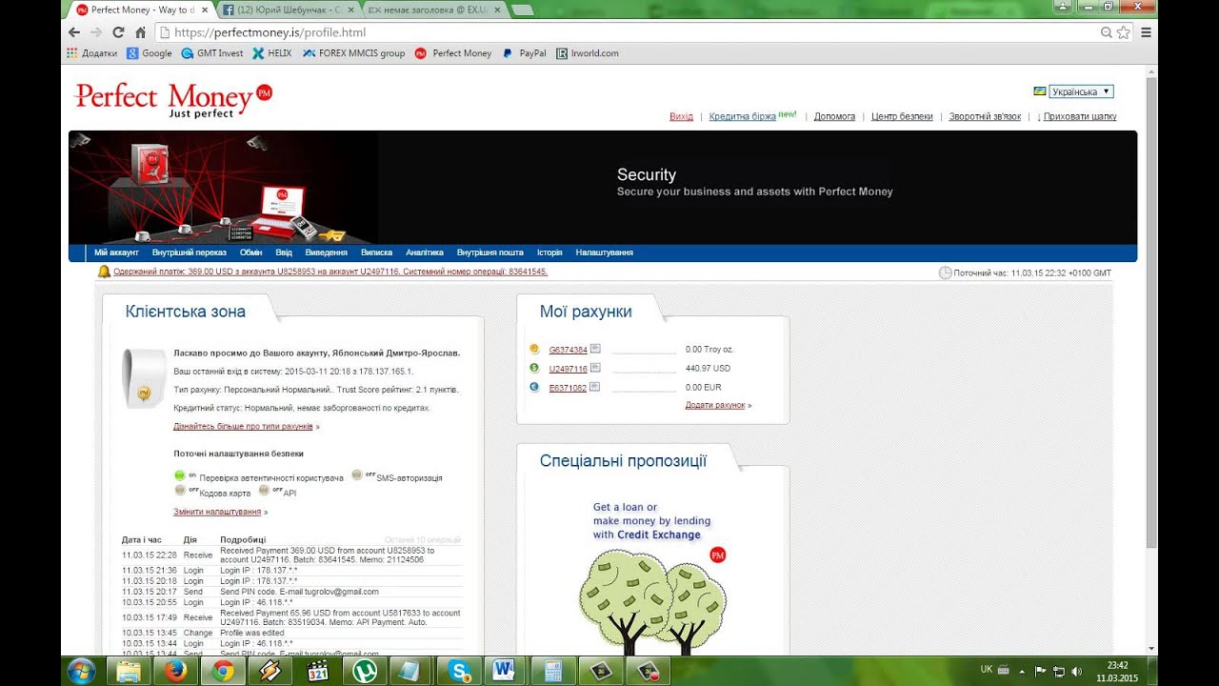Viewport: 1219px width, 686px height.
Task: Click the gold account coin icon
Action: coord(534,349)
